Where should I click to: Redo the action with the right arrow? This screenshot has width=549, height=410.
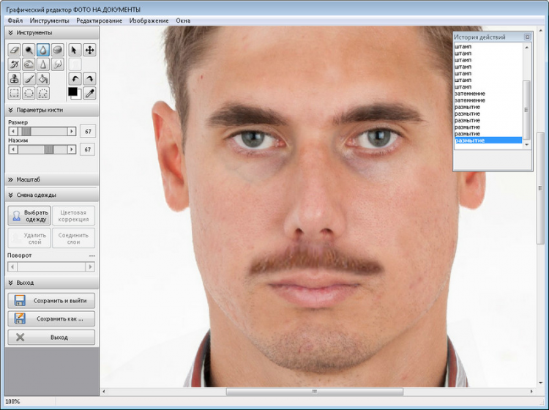89,79
